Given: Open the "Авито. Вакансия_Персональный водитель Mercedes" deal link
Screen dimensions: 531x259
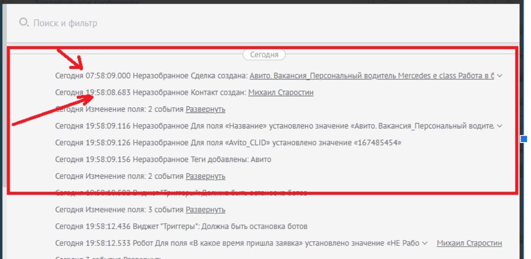Looking at the screenshot, I should pyautogui.click(x=371, y=76).
